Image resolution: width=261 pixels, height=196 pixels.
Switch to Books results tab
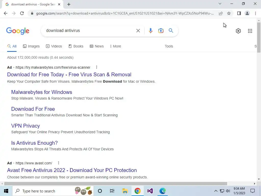pos(76,46)
